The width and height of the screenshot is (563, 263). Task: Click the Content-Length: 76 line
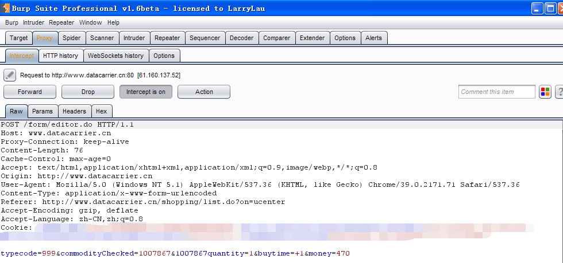(x=41, y=151)
